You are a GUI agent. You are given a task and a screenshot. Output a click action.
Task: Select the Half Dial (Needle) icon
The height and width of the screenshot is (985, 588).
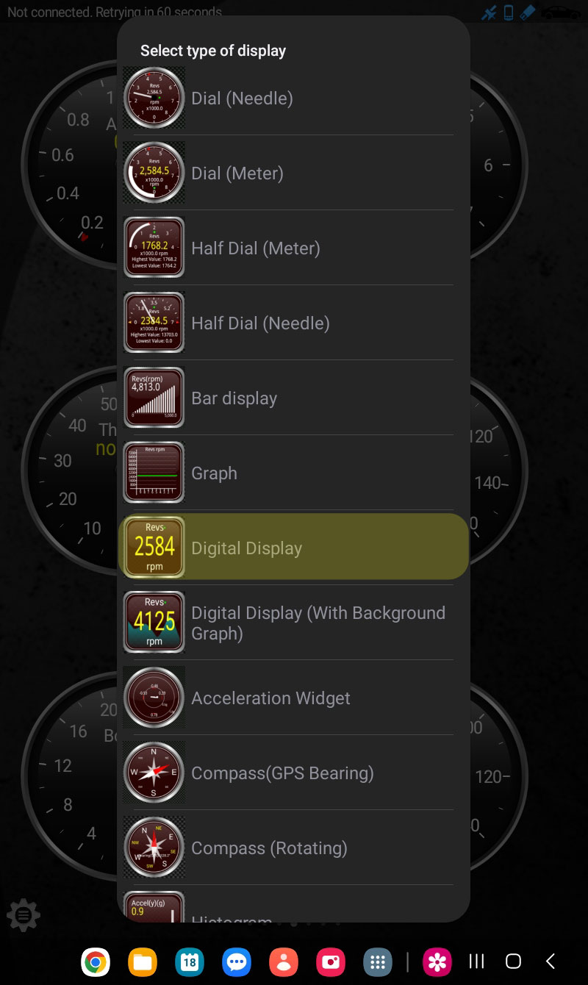coord(154,323)
